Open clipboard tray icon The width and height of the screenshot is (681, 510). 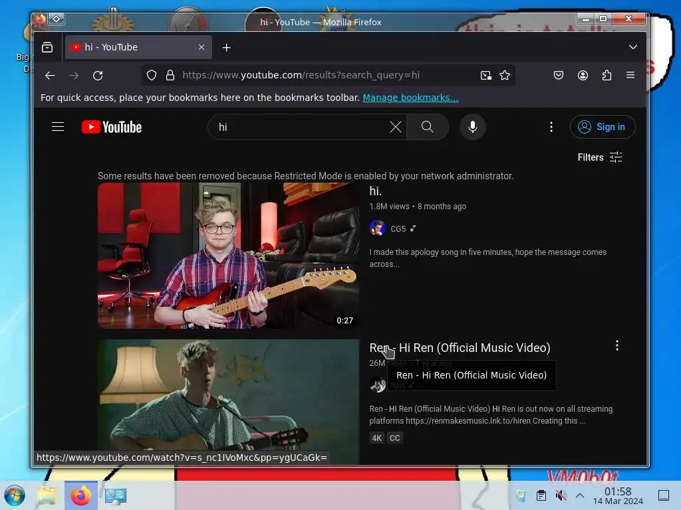tap(541, 495)
